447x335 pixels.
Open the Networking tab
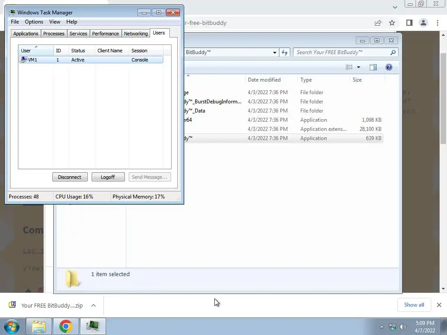tap(136, 34)
